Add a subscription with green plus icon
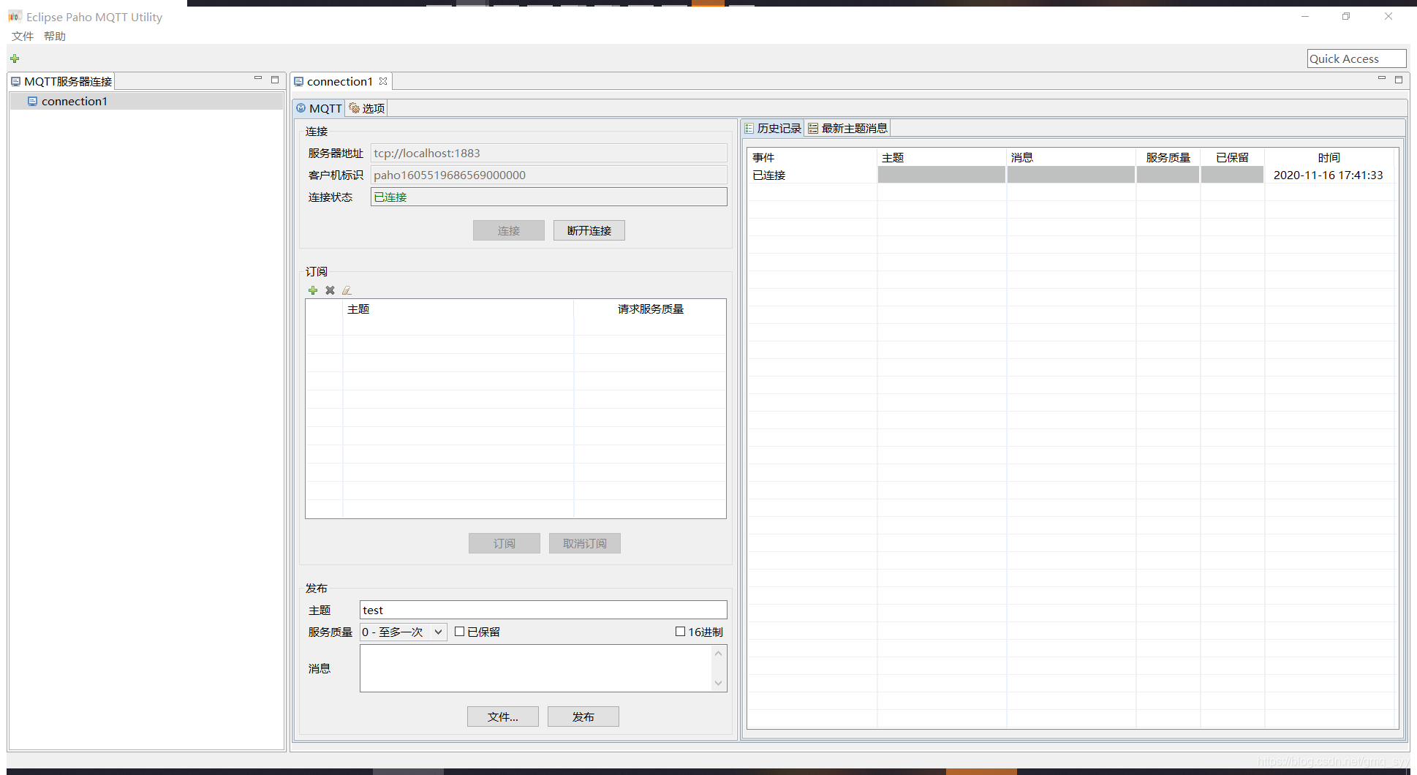Image resolution: width=1417 pixels, height=775 pixels. (x=313, y=290)
